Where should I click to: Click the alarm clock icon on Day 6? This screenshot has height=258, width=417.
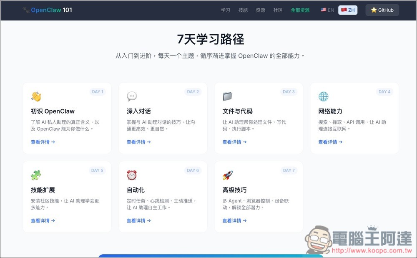[x=131, y=175]
